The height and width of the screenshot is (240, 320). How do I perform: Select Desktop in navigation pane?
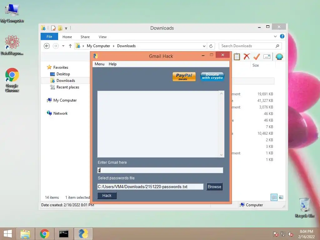click(x=63, y=74)
